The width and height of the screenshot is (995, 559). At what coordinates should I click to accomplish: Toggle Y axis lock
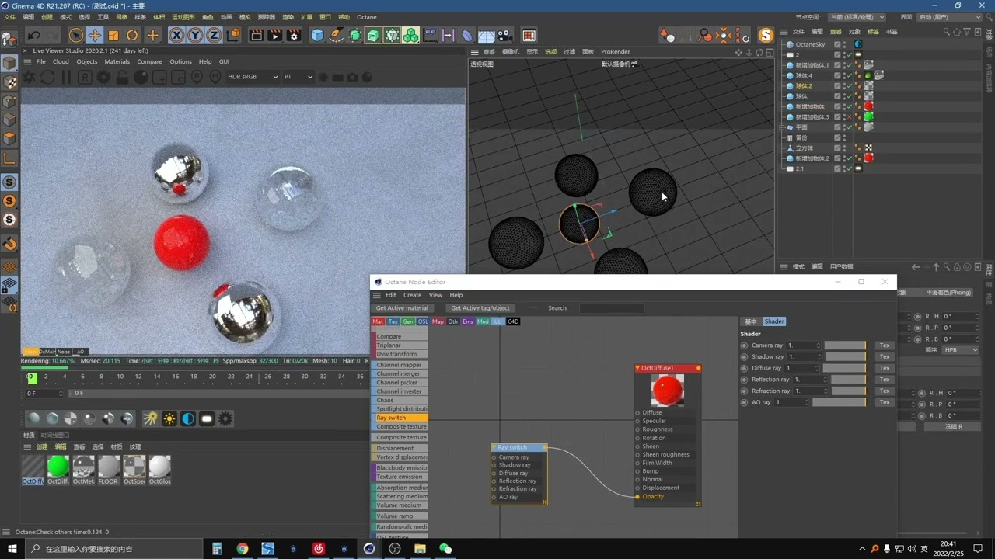[195, 36]
